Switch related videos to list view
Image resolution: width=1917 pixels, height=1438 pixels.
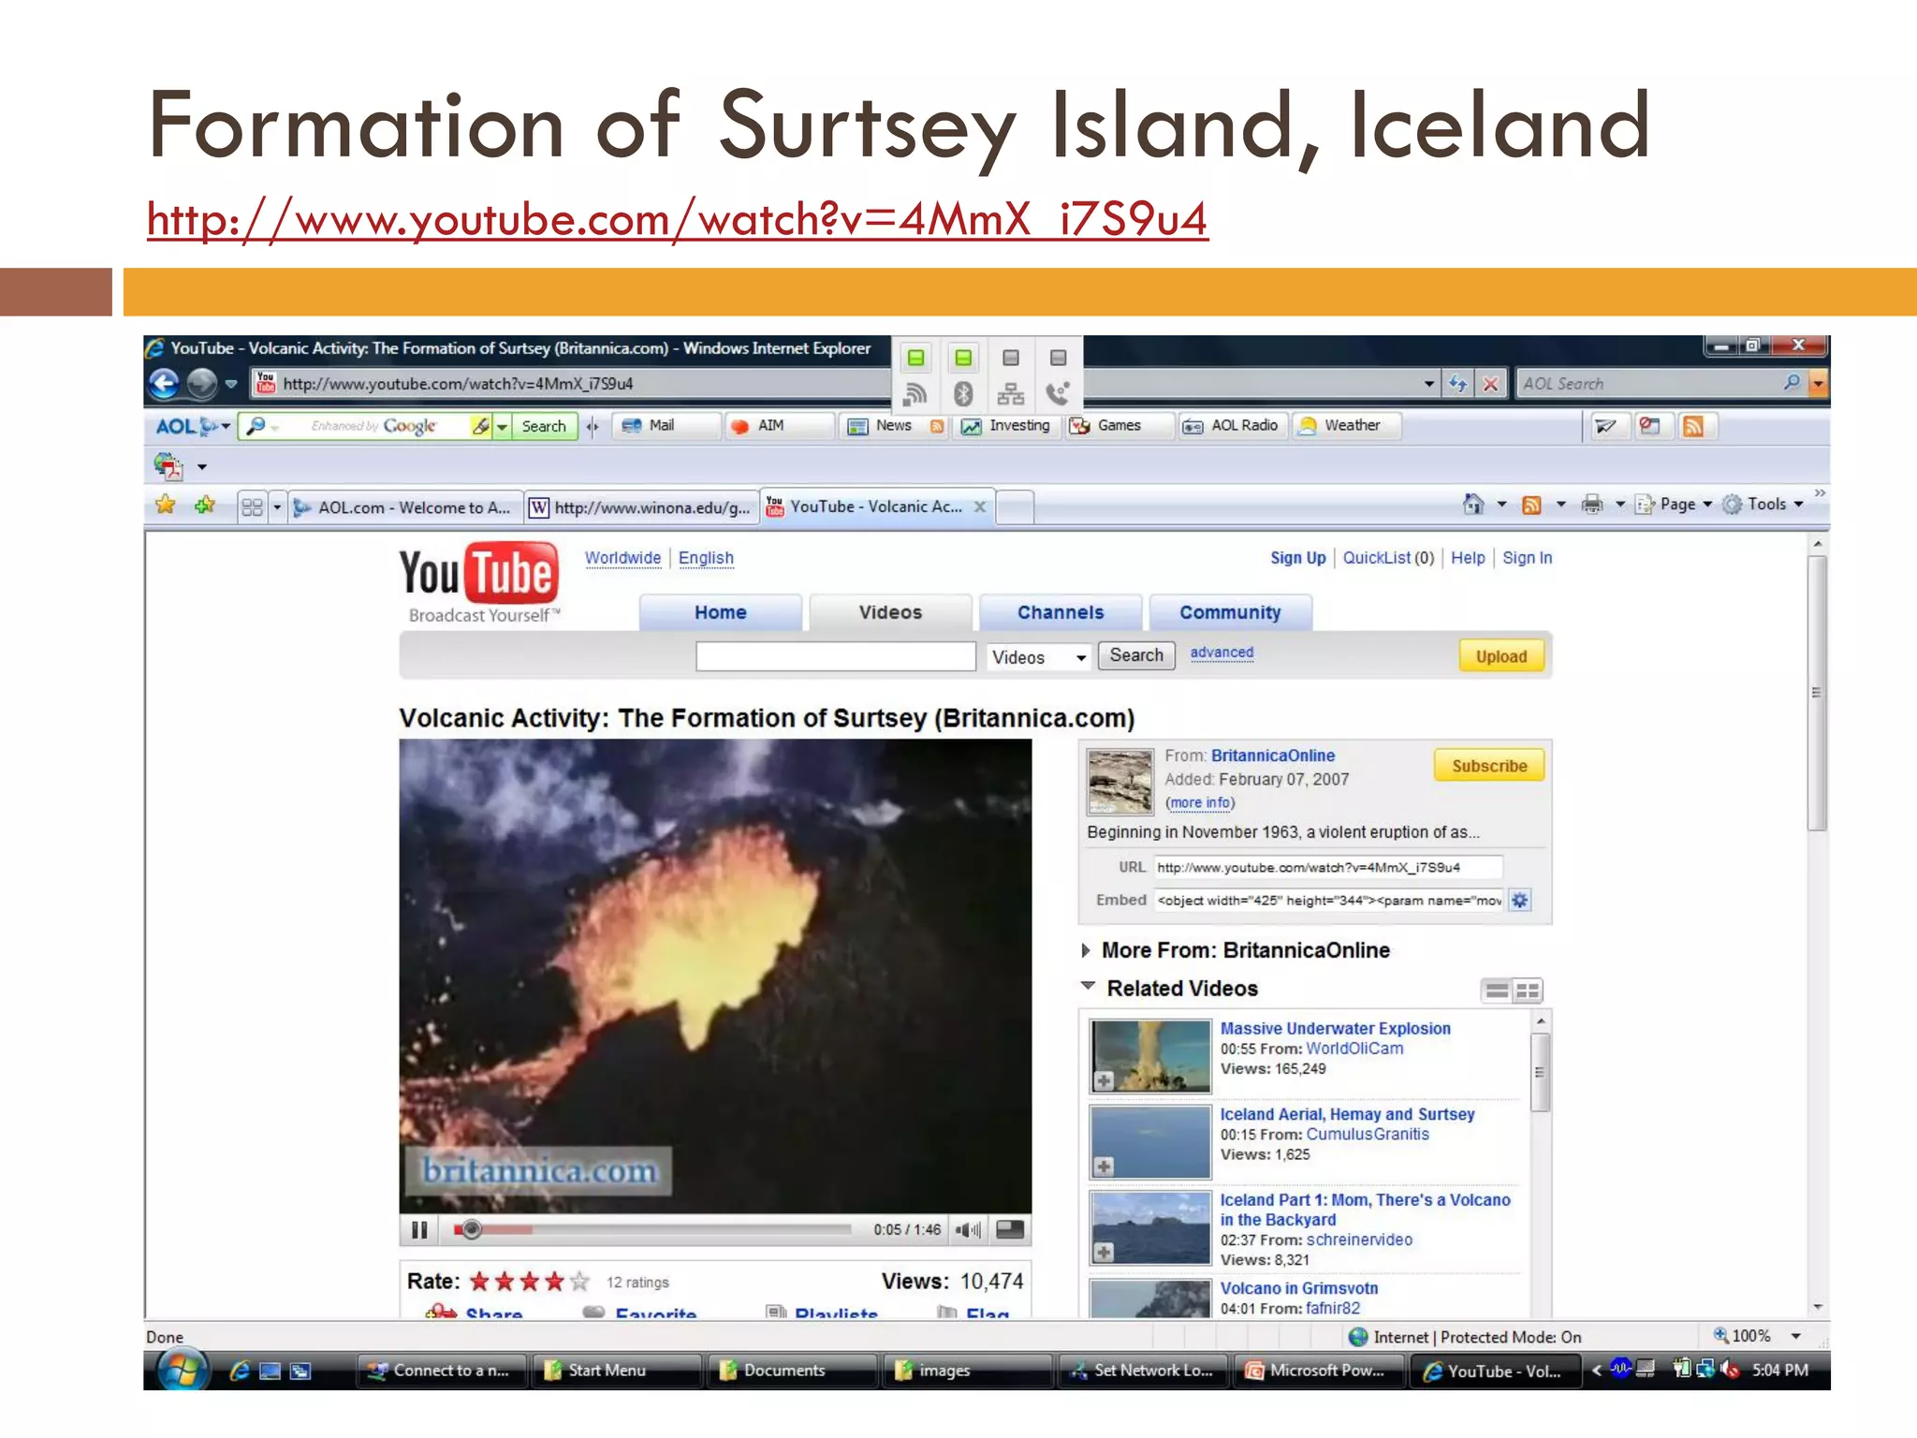pyautogui.click(x=1497, y=990)
